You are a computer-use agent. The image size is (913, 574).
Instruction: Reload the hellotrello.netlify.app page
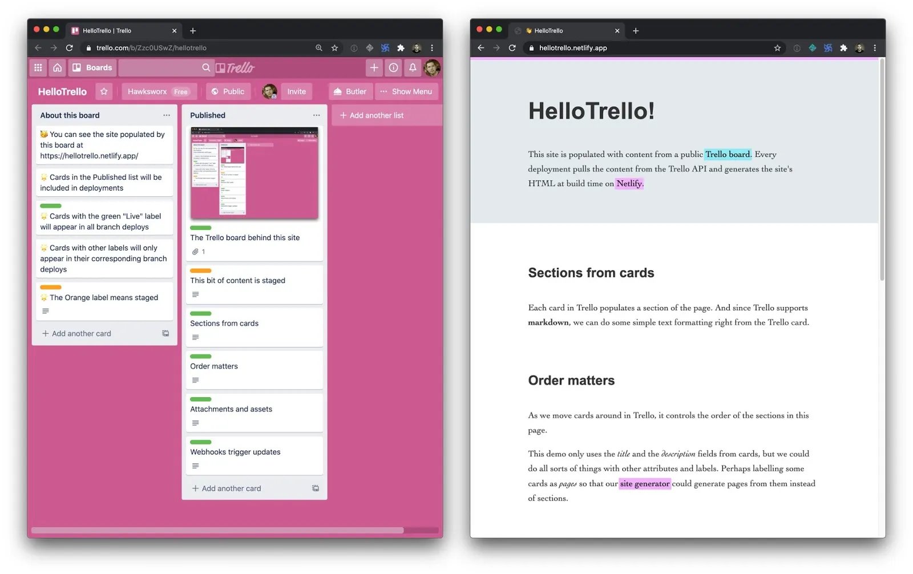[x=512, y=48]
